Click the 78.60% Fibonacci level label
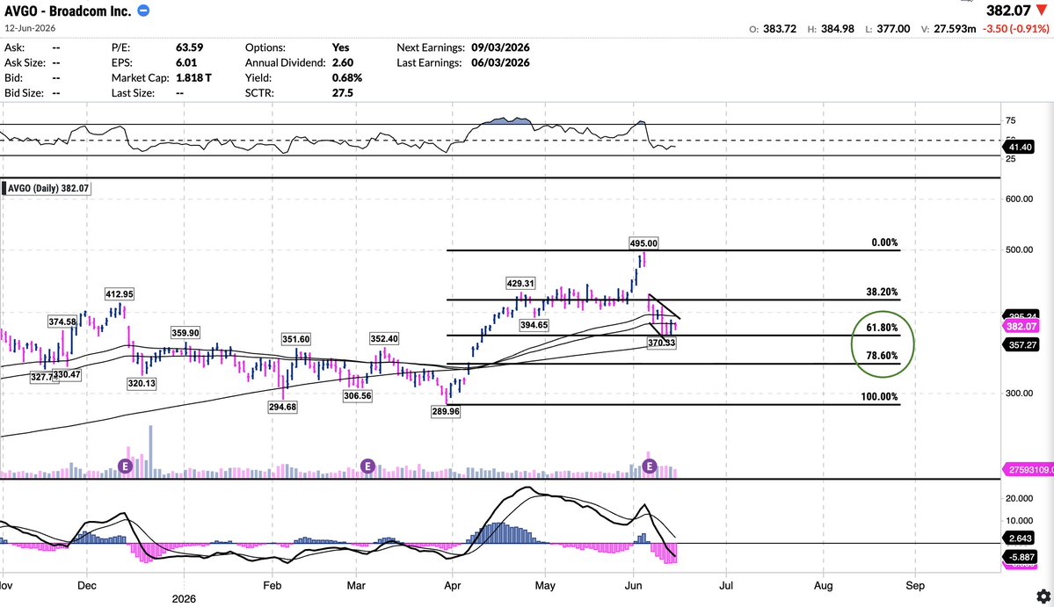This screenshot has height=607, width=1054. [x=882, y=356]
